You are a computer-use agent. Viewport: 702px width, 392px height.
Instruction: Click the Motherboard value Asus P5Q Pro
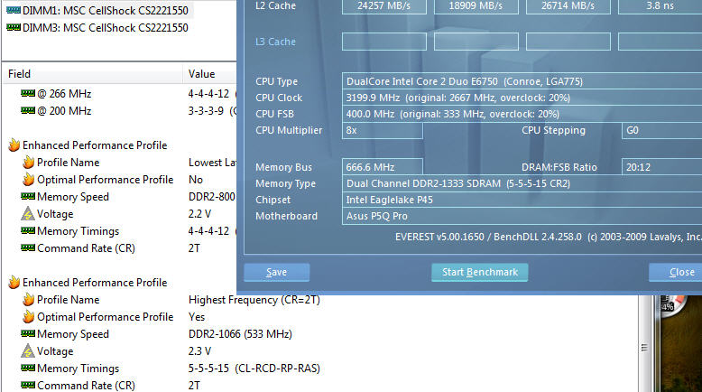[x=522, y=216]
